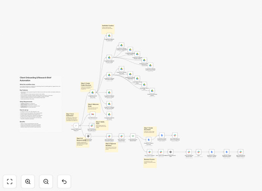Select Google Drive 04 Research subfolder node
Screen dimensions: 262x191
tap(109, 93)
